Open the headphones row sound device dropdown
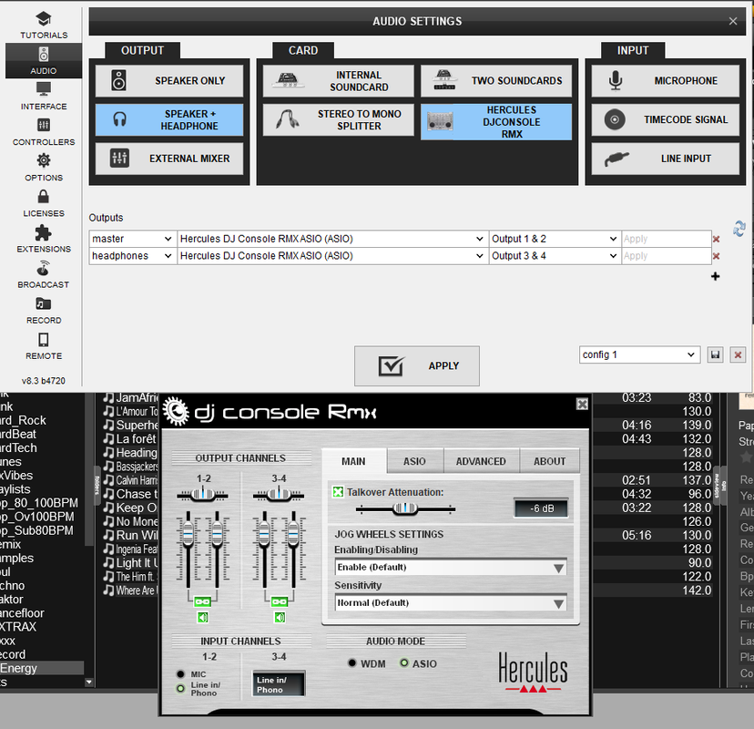This screenshot has height=729, width=754. pyautogui.click(x=331, y=256)
